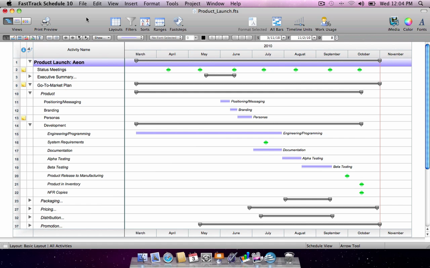
Task: Open the Project menu
Action: pyautogui.click(x=192, y=4)
